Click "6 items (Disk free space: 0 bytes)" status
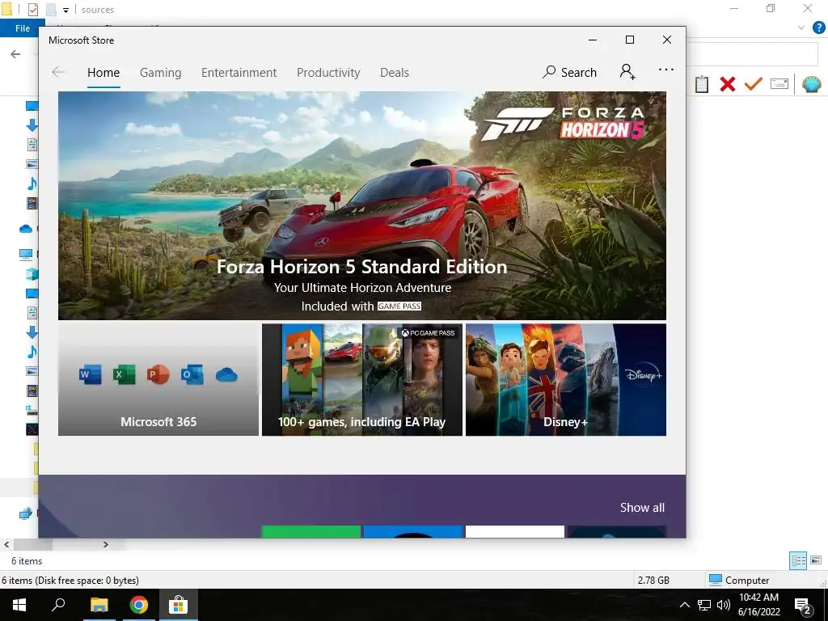The height and width of the screenshot is (621, 828). pos(70,581)
